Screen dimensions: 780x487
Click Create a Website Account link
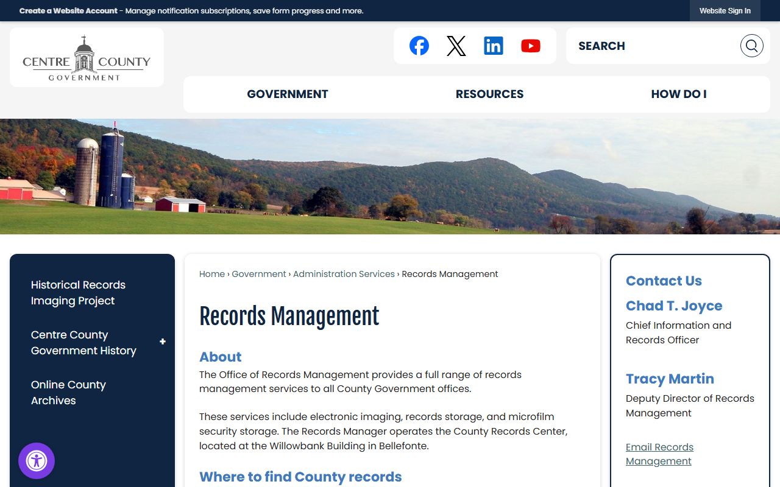(68, 11)
